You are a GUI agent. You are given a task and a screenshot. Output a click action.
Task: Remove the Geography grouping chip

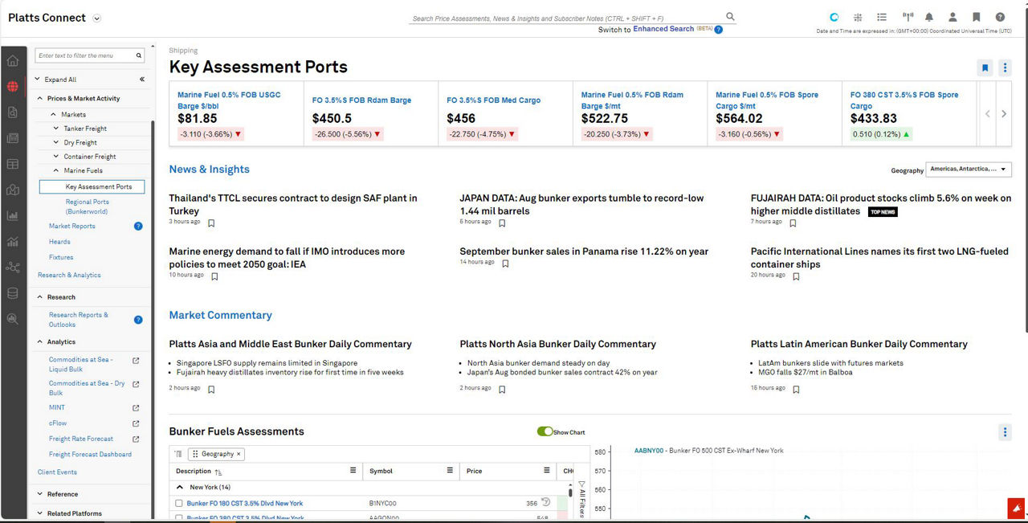(x=239, y=454)
